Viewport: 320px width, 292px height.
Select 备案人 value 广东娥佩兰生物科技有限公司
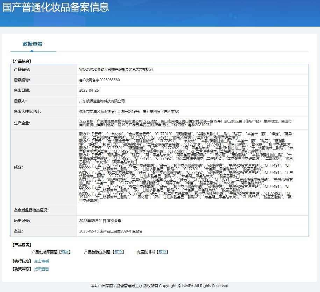click(x=102, y=101)
